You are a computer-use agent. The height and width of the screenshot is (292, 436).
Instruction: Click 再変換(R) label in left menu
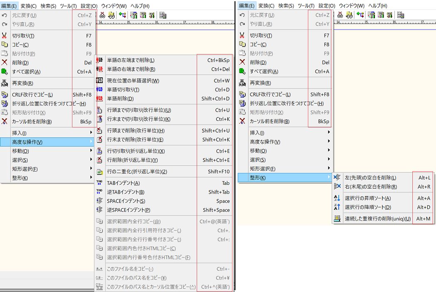pos(22,83)
